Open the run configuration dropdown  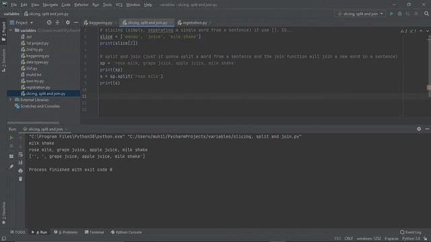point(360,13)
